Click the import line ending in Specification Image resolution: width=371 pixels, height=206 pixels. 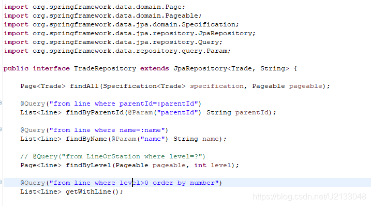[x=122, y=24]
